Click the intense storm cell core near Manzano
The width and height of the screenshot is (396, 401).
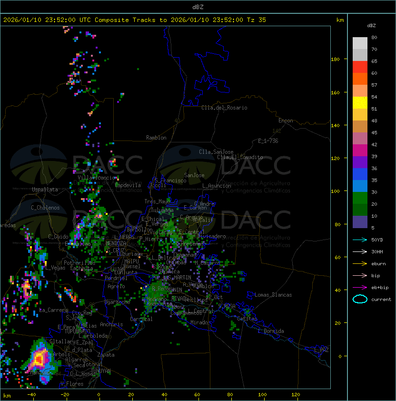click(39, 359)
